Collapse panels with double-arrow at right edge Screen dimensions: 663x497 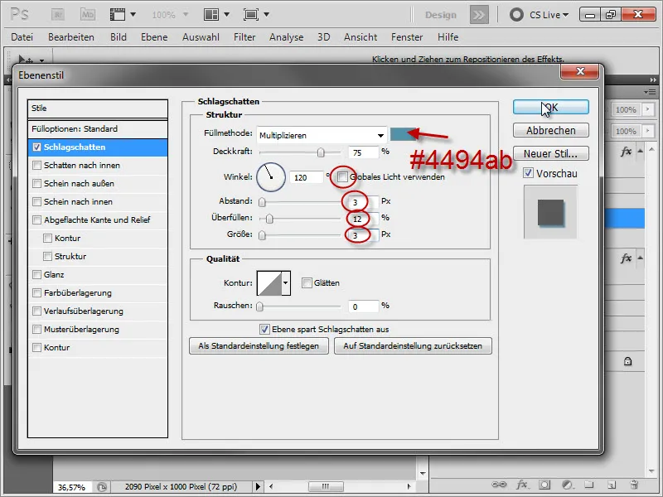(x=653, y=80)
